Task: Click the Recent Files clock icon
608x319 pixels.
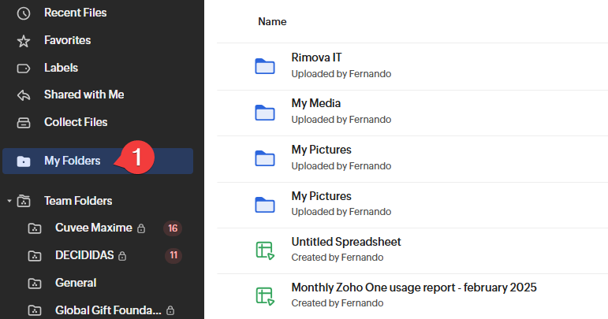Action: click(x=24, y=13)
